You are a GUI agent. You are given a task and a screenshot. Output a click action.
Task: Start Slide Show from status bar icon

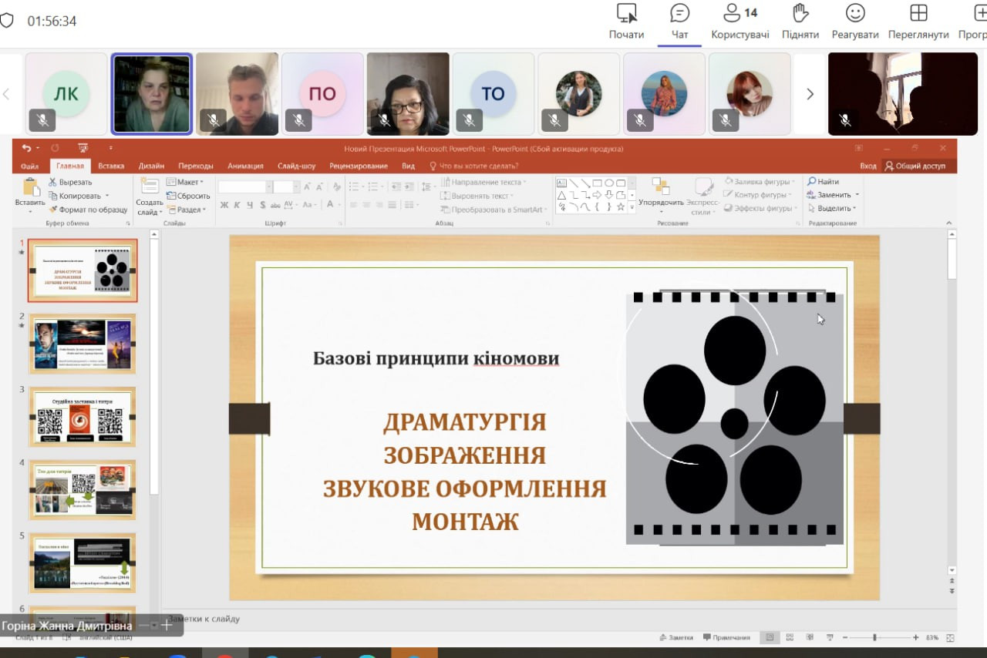[x=830, y=637]
